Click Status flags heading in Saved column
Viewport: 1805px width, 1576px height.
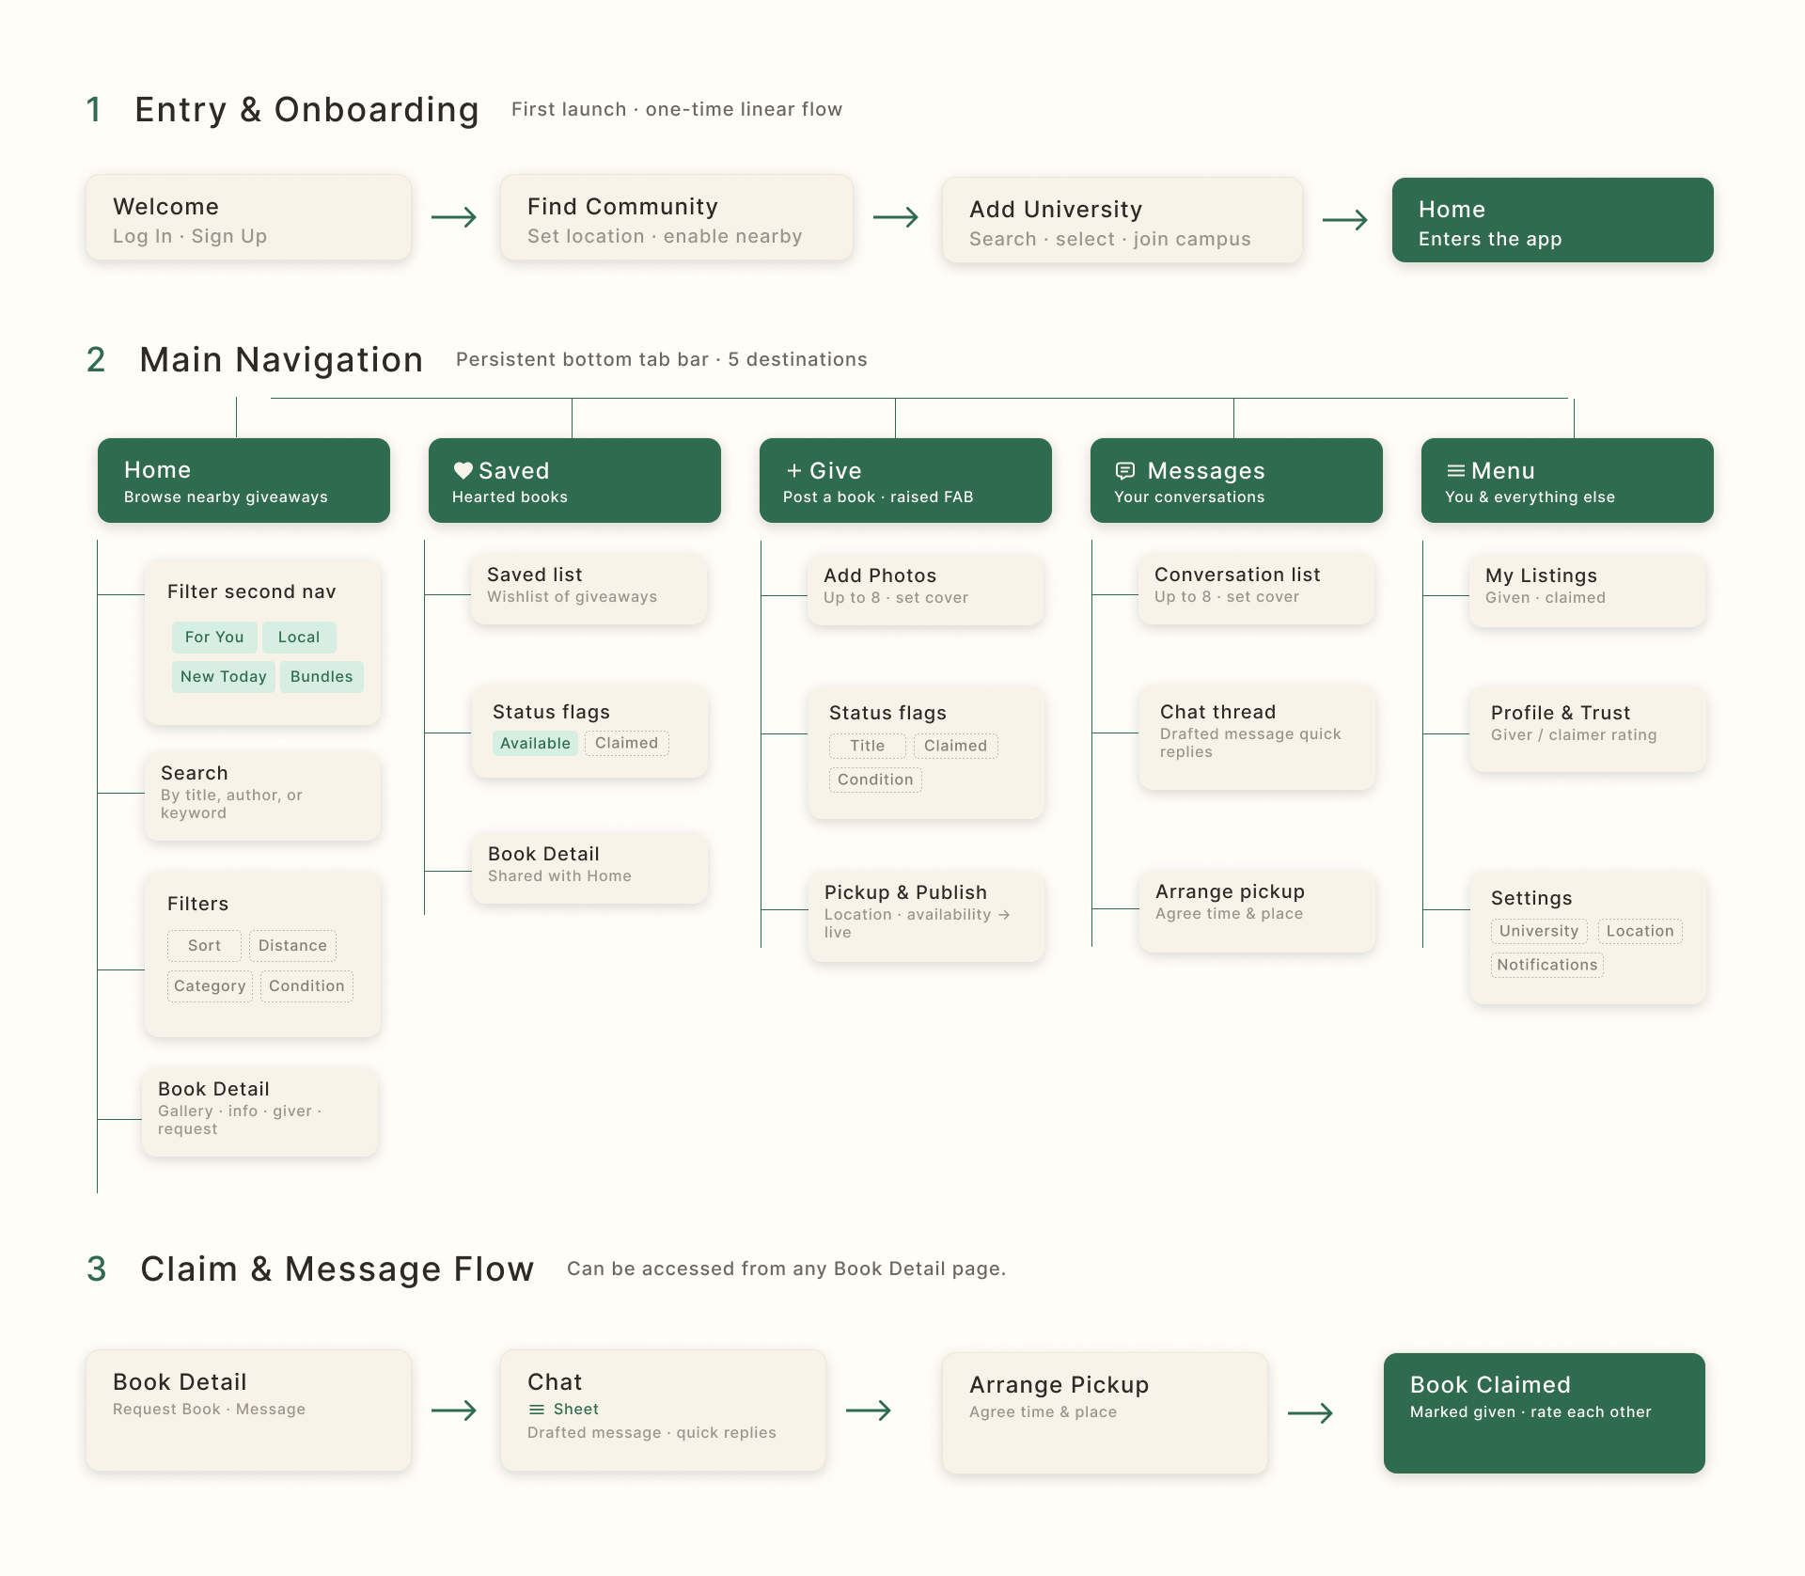pyautogui.click(x=551, y=712)
